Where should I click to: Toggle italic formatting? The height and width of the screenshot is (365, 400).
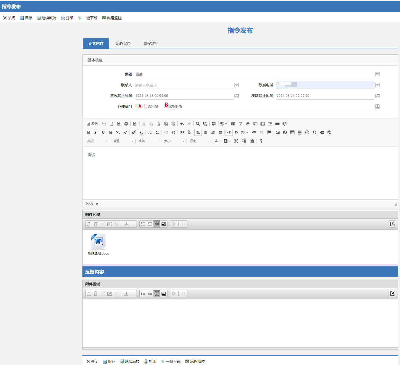96,132
